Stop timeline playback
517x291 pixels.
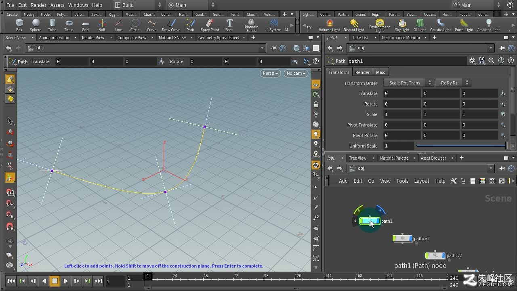[55, 281]
